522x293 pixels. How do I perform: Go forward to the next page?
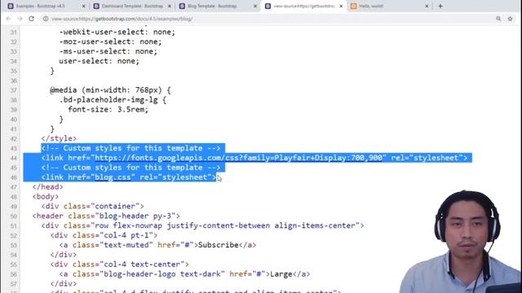tap(20, 19)
